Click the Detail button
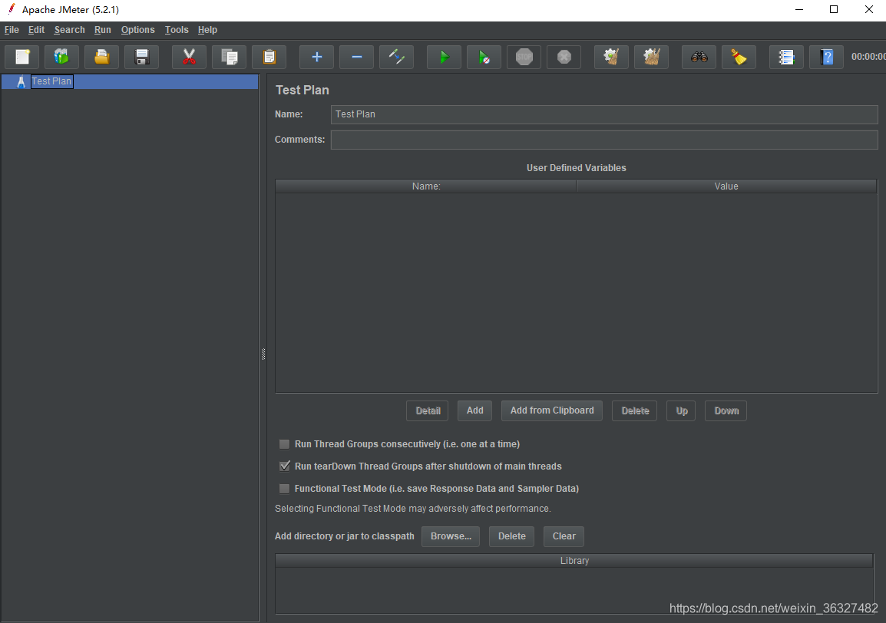 tap(427, 410)
